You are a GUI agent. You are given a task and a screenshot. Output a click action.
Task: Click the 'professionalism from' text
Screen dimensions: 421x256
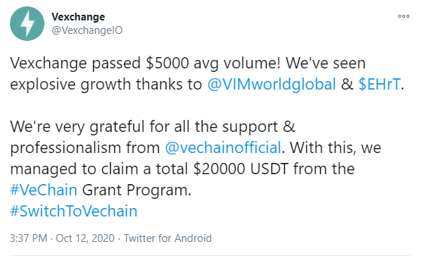click(x=85, y=147)
